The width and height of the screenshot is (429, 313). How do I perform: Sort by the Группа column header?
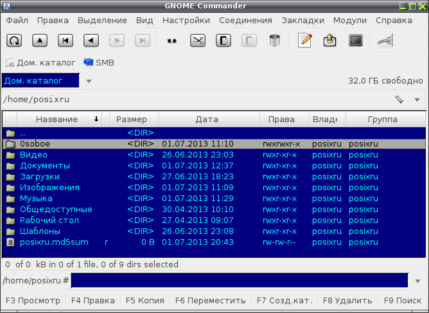(385, 120)
